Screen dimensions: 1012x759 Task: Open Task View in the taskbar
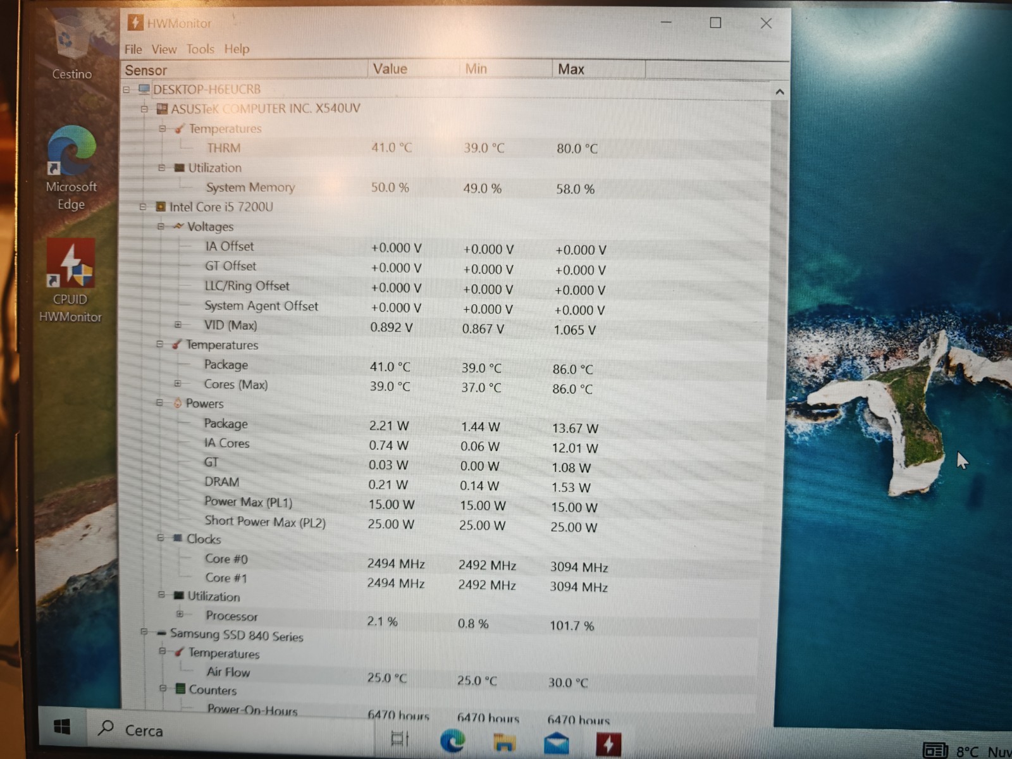tap(400, 738)
